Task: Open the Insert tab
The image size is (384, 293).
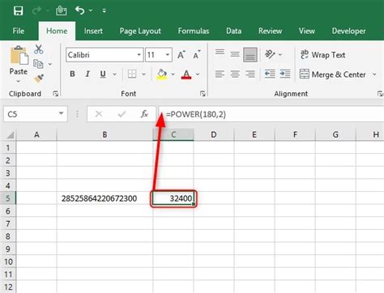Action: (93, 31)
